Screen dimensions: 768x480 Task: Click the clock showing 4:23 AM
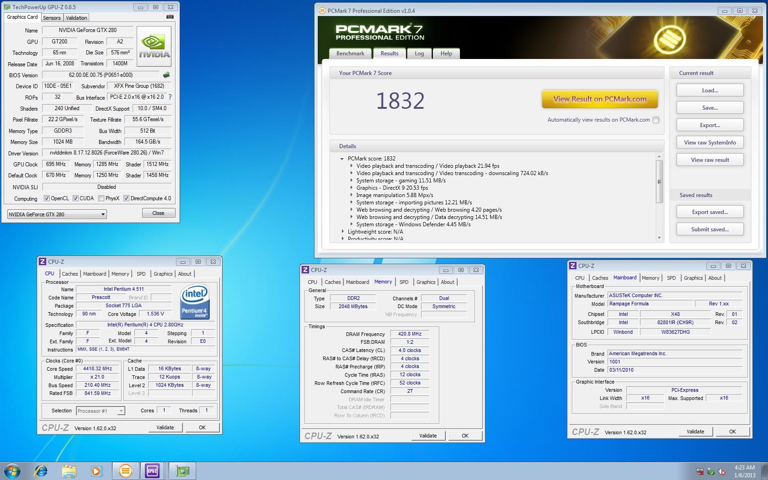click(x=745, y=468)
